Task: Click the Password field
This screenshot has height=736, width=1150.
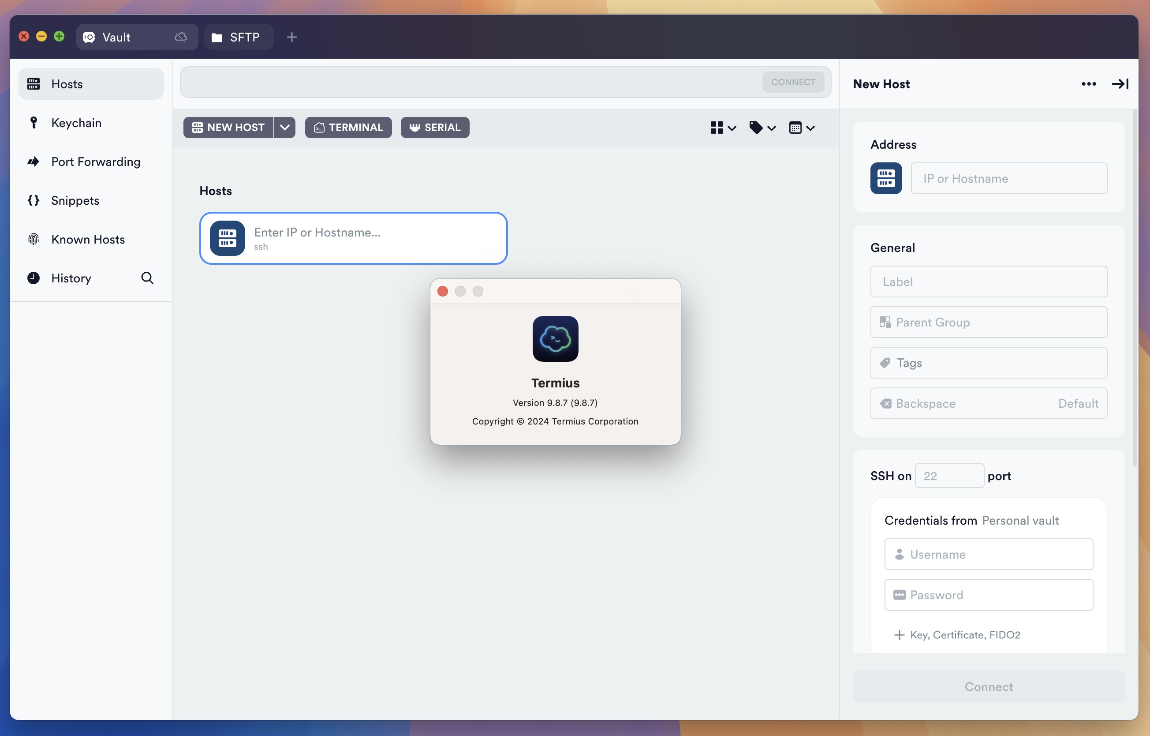Action: [989, 595]
